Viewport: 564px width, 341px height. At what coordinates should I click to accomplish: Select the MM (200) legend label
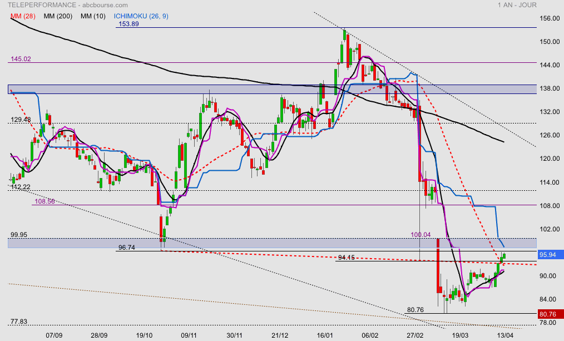58,16
